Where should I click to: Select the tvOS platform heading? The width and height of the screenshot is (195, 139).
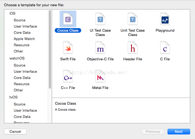click(13, 97)
